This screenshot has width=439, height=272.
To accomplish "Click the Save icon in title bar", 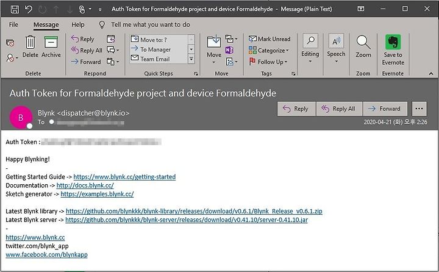I will [15, 9].
